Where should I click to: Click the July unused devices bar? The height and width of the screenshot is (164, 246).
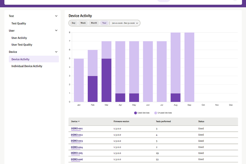click(x=162, y=72)
